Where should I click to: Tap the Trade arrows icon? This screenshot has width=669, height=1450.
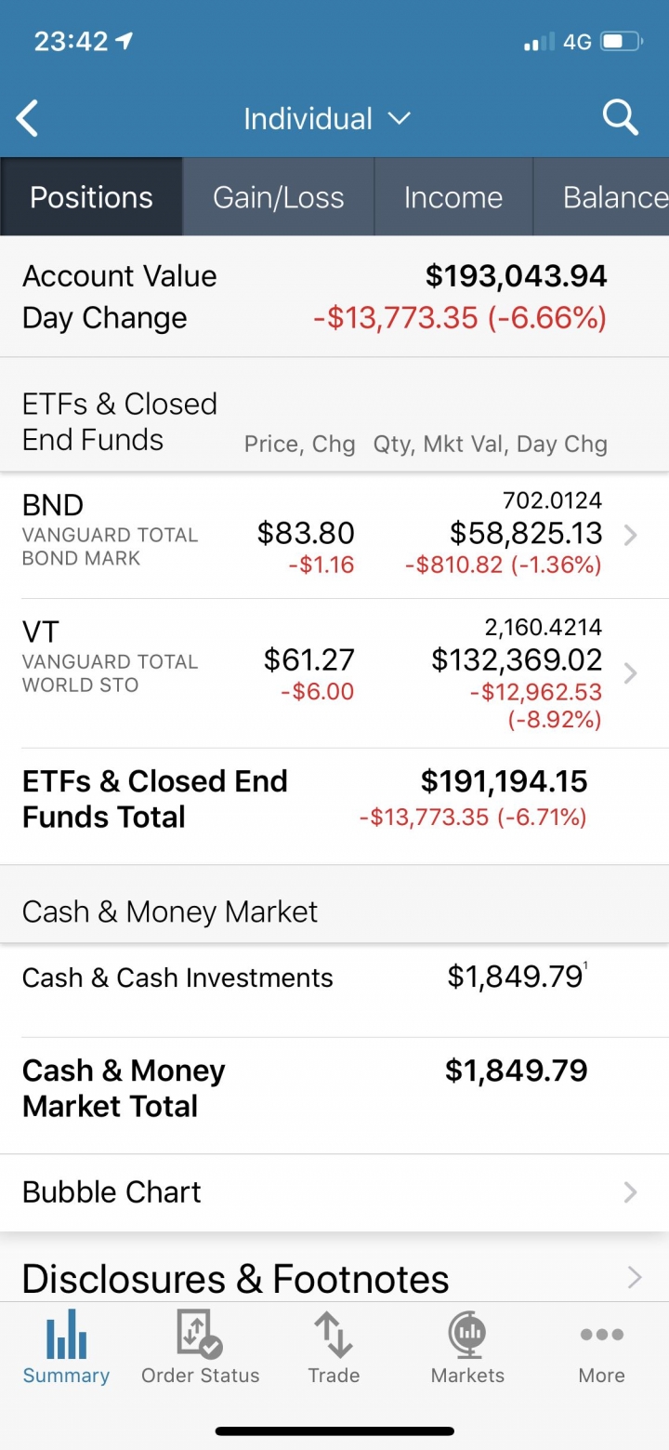[x=334, y=1334]
